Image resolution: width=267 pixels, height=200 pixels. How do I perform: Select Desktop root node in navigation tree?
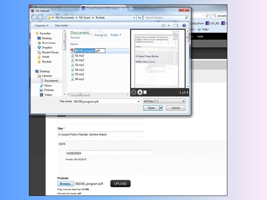[x=43, y=71]
